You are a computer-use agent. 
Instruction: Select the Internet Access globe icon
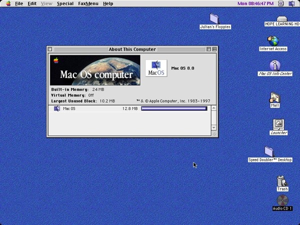click(x=273, y=41)
